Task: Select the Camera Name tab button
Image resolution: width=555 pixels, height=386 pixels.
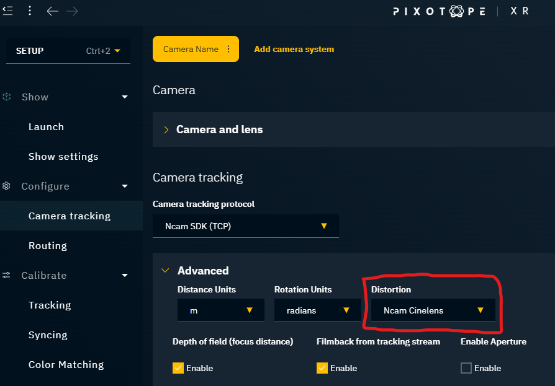Action: (x=190, y=49)
